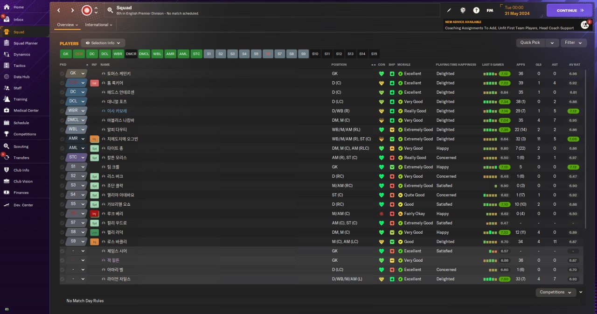This screenshot has height=314, width=597.
Task: Click the pencil edit icon
Action: [449, 10]
